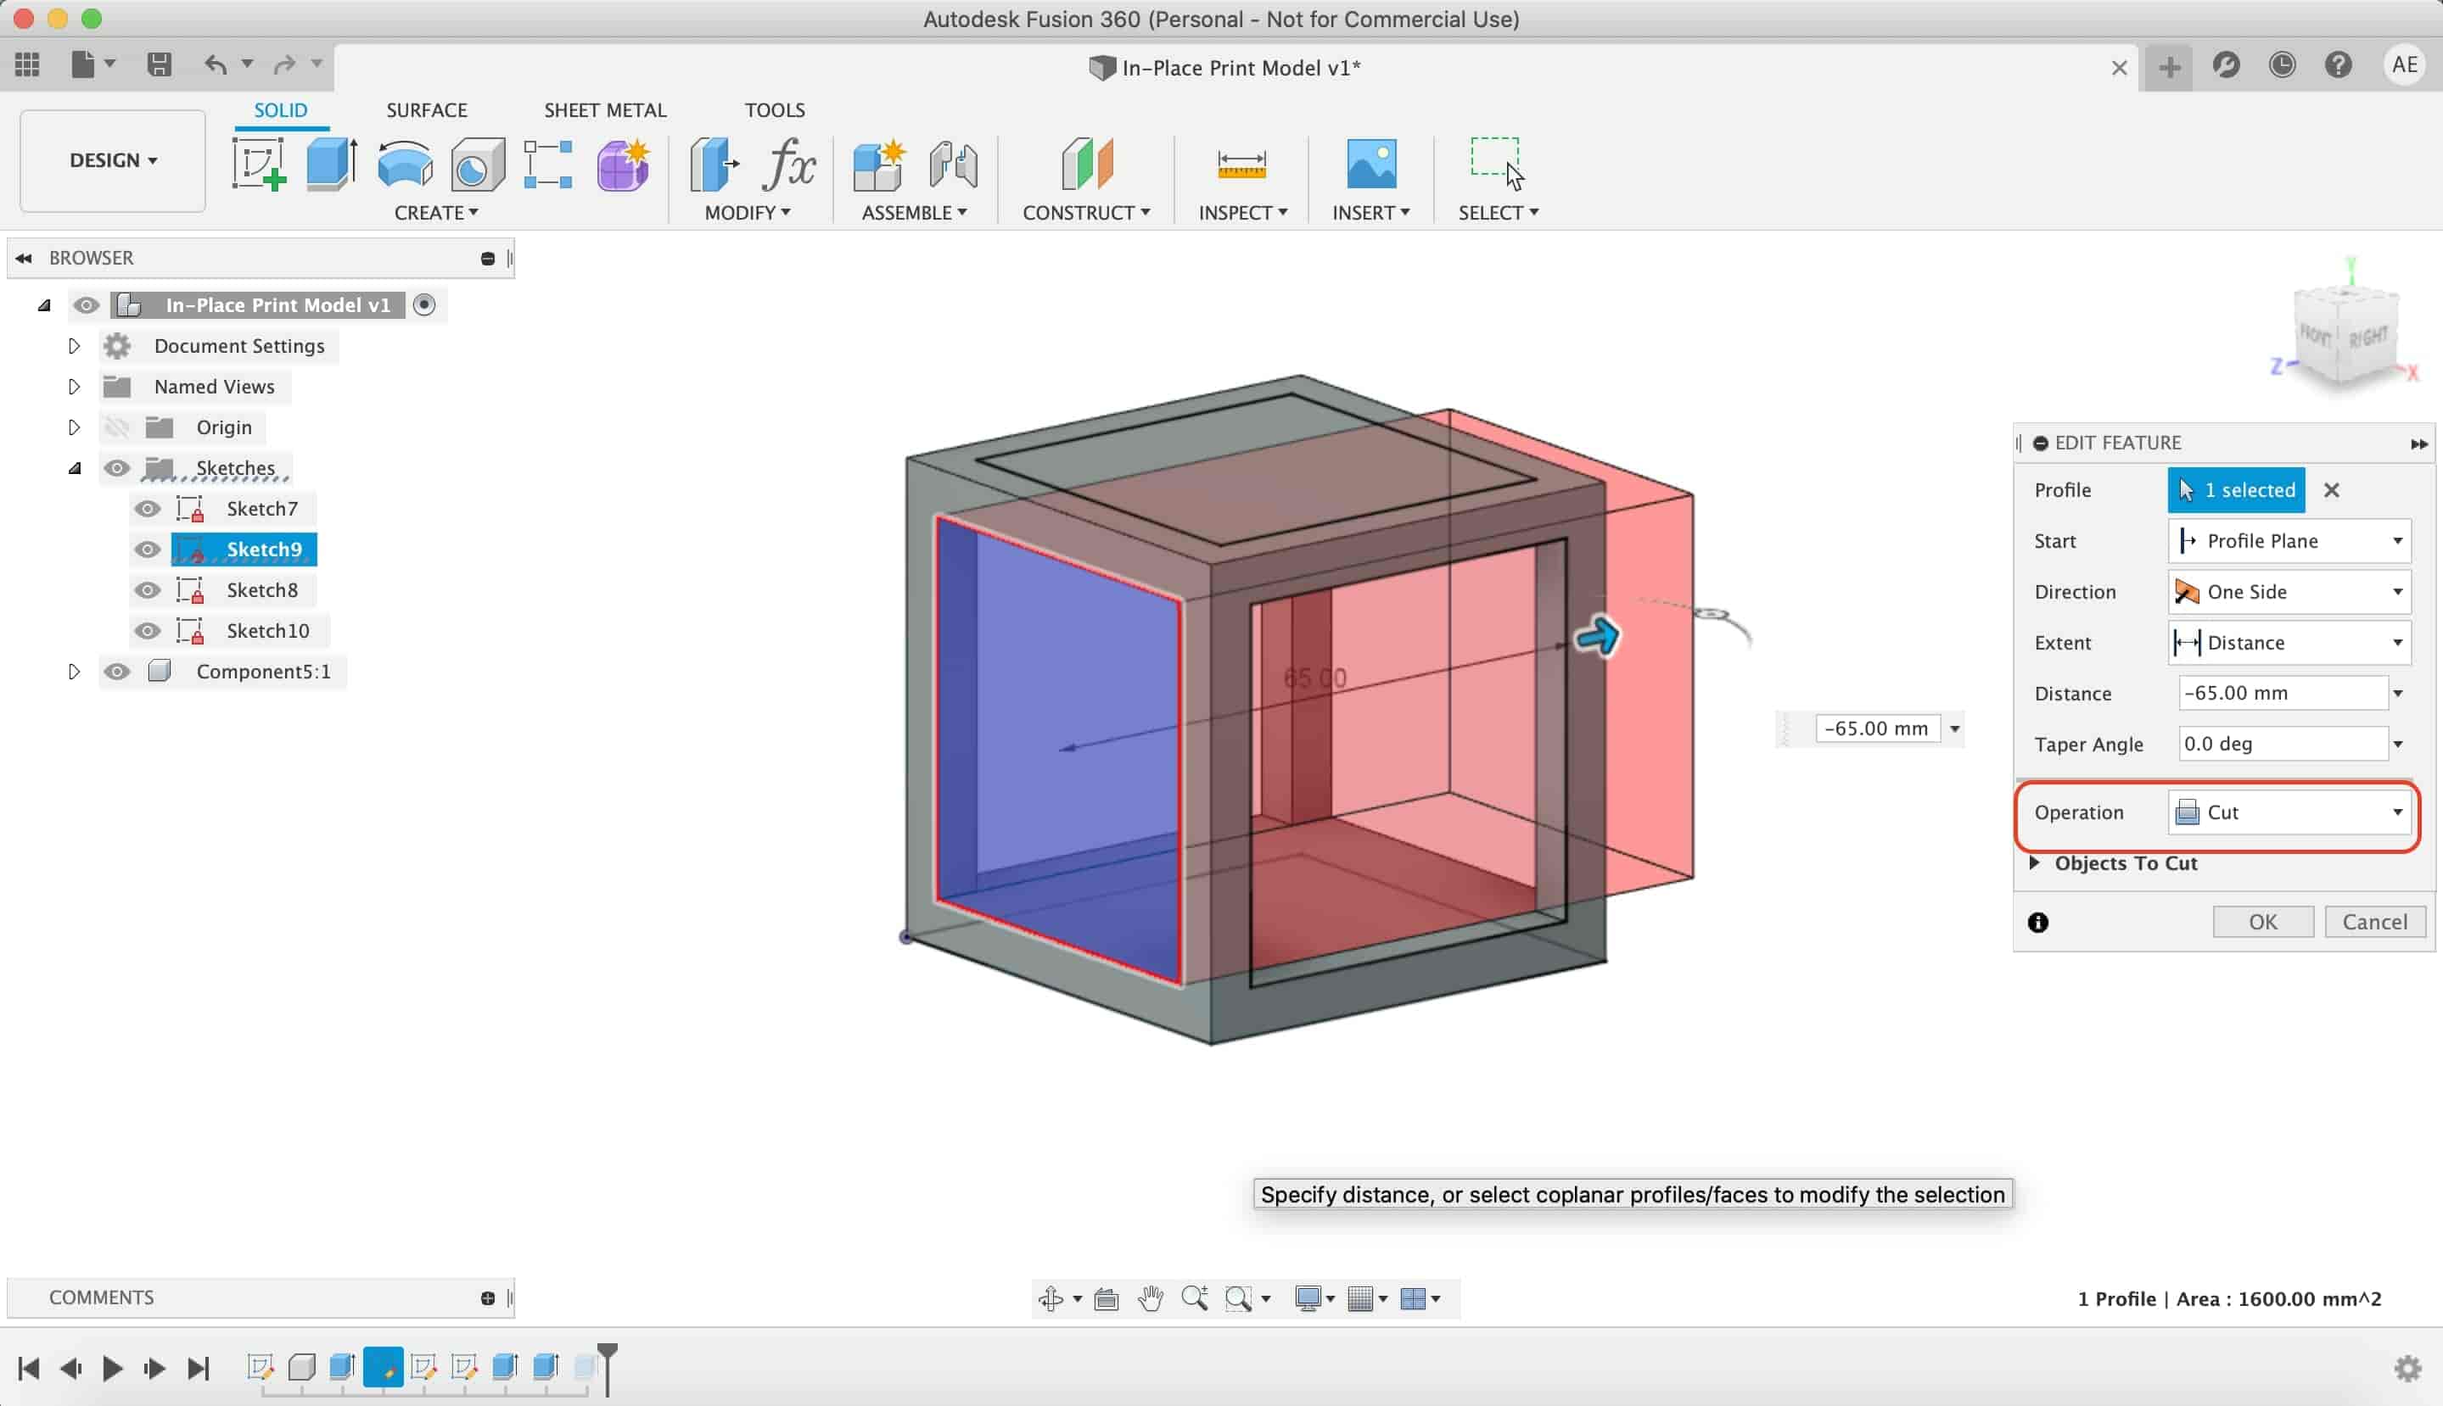2443x1406 pixels.
Task: Select the Offset Plane construct tool
Action: [x=1087, y=165]
